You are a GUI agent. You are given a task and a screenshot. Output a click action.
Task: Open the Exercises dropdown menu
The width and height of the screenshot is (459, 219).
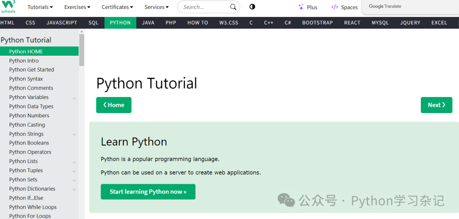77,7
